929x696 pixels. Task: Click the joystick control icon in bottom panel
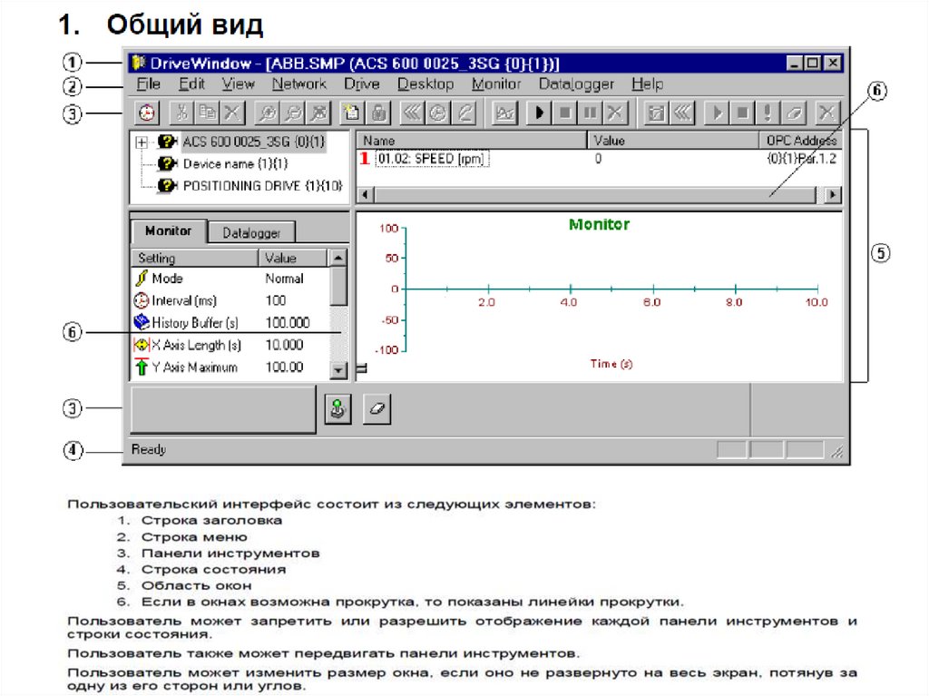coord(337,409)
